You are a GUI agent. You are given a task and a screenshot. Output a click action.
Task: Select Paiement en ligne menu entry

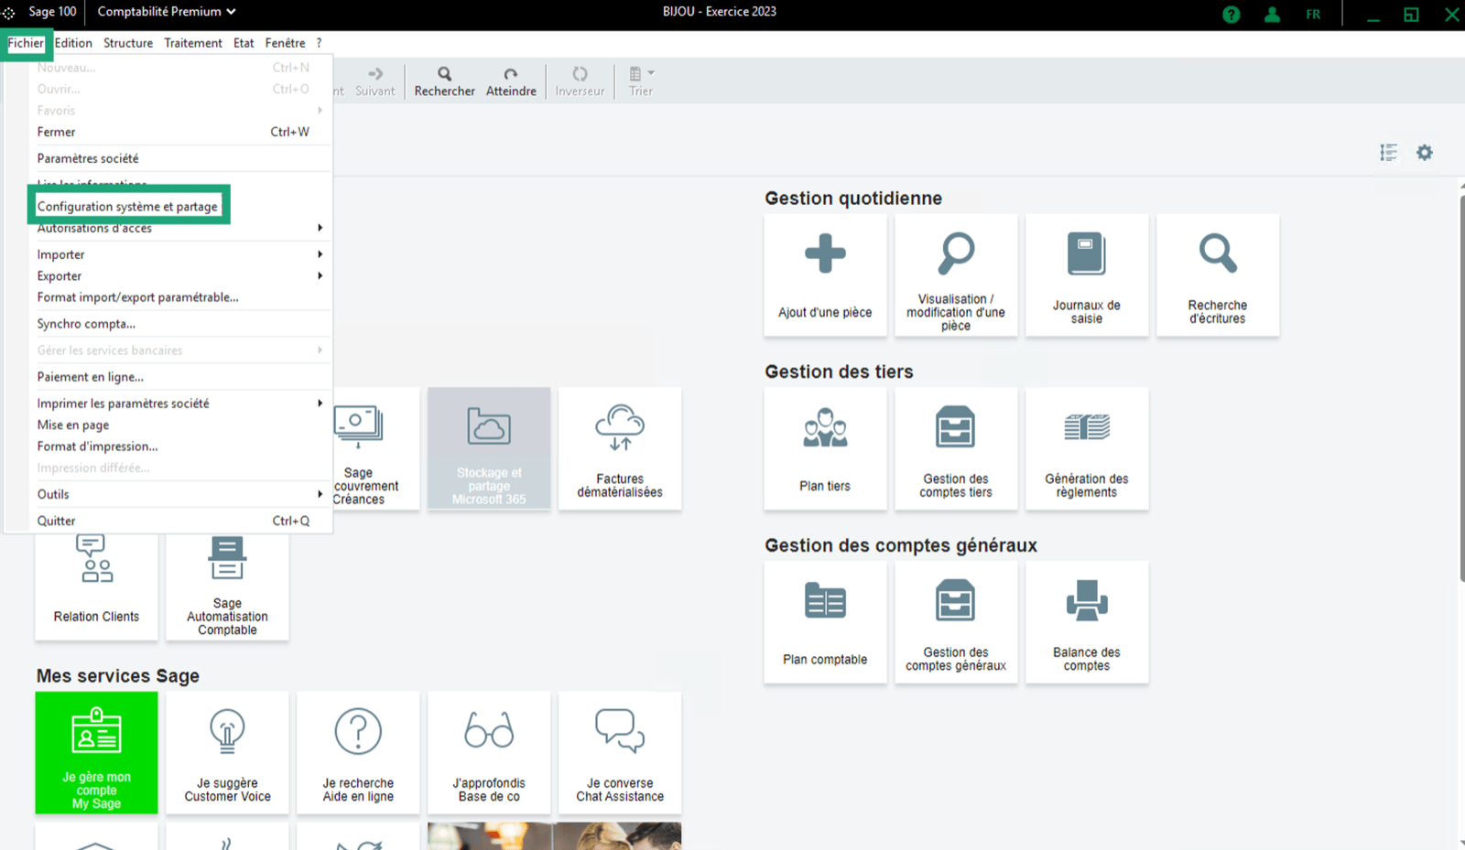click(180, 377)
